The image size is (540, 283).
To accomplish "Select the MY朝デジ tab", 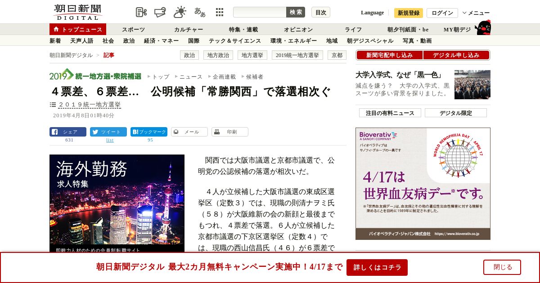I will (x=457, y=30).
